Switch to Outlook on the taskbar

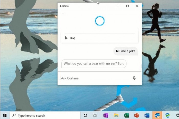point(157,115)
